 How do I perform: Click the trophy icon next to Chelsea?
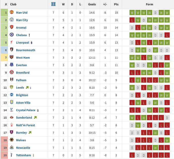(x=30, y=35)
